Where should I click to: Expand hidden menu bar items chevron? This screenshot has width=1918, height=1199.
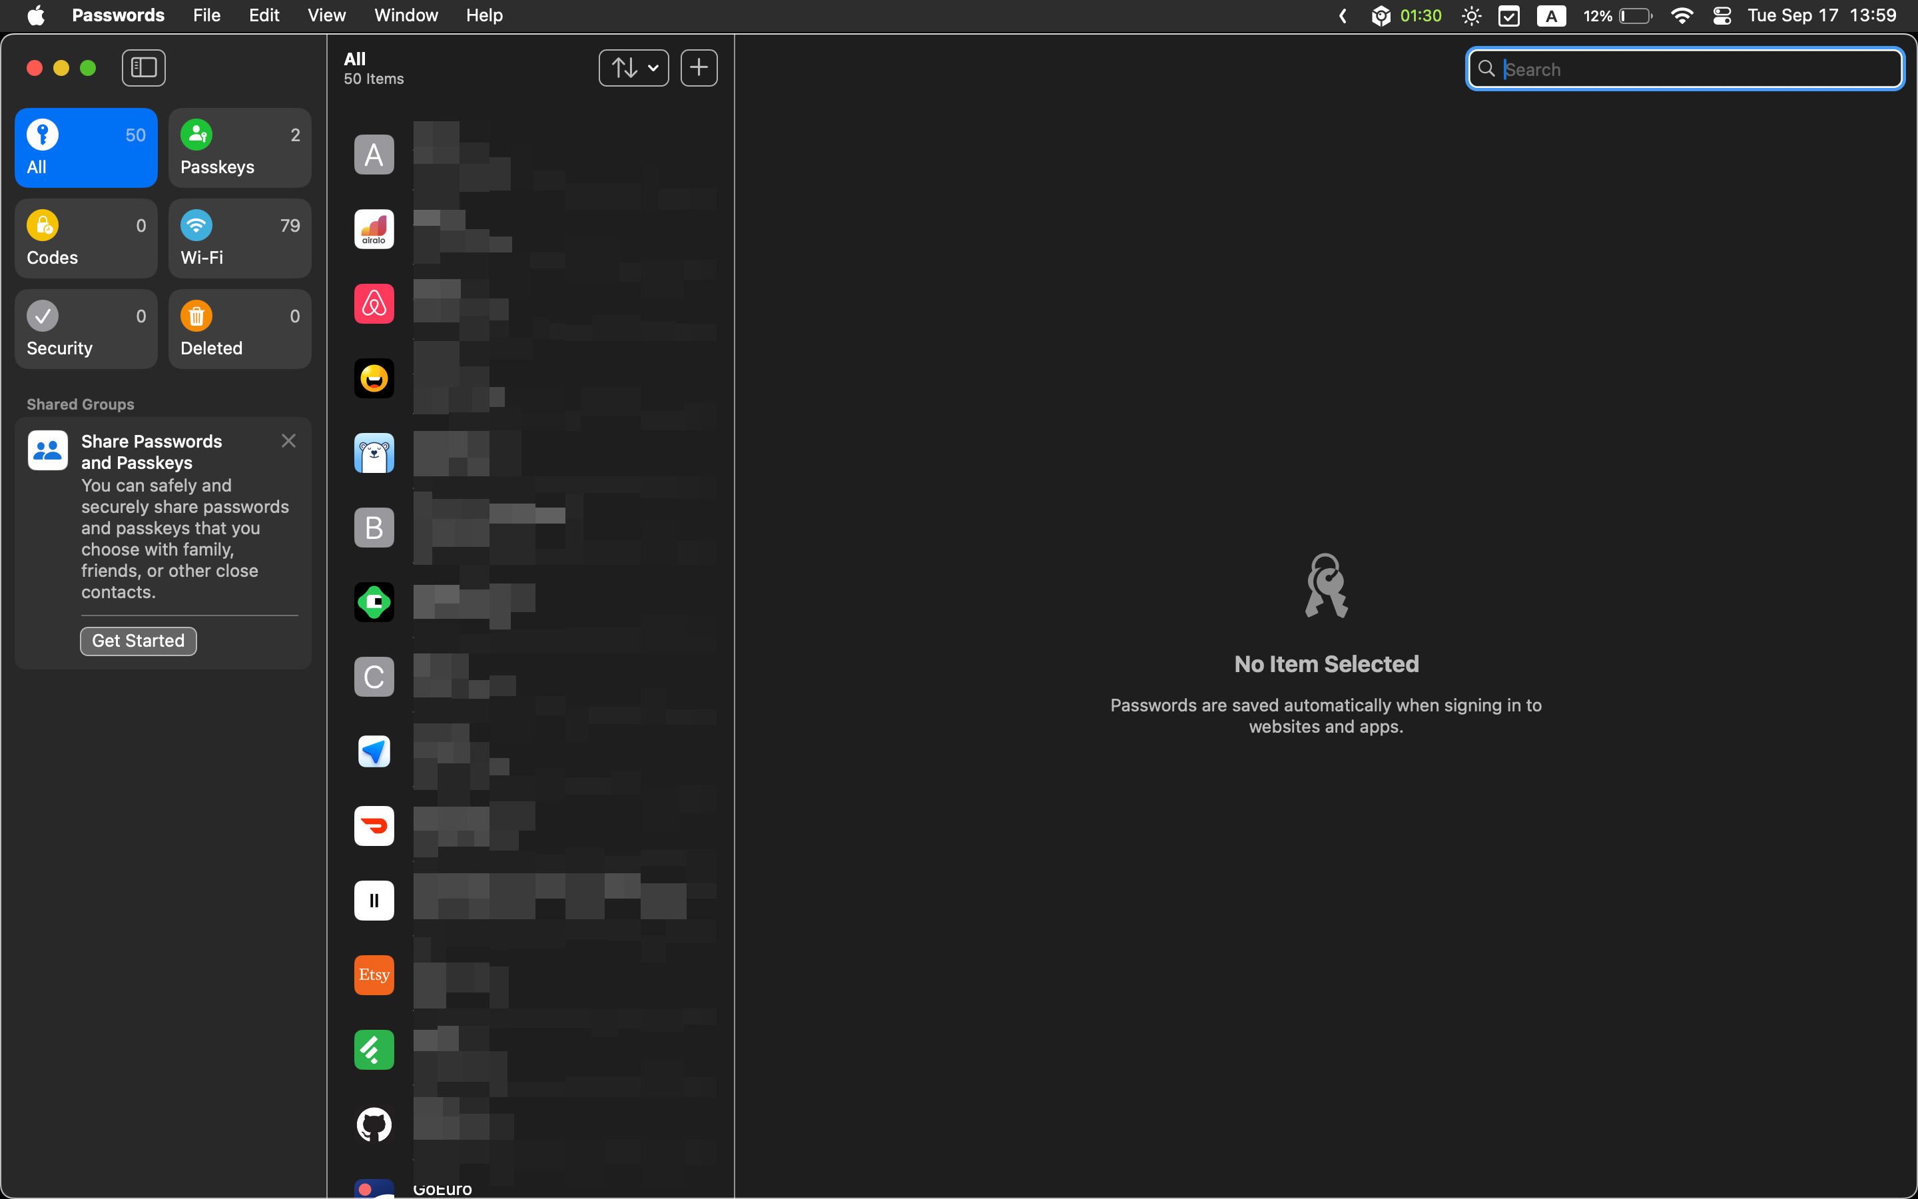click(x=1343, y=15)
